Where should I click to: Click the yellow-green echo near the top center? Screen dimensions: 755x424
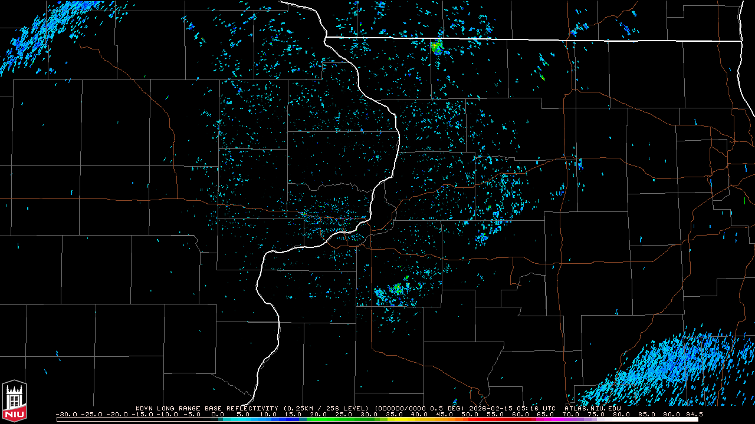coord(436,47)
